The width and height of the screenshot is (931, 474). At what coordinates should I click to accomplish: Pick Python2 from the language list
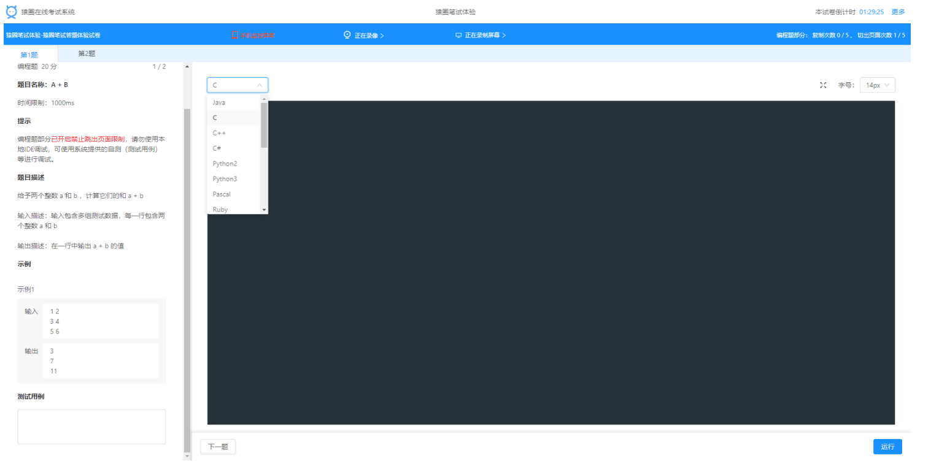234,164
